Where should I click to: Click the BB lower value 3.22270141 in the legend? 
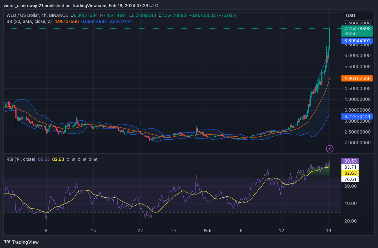[121, 22]
